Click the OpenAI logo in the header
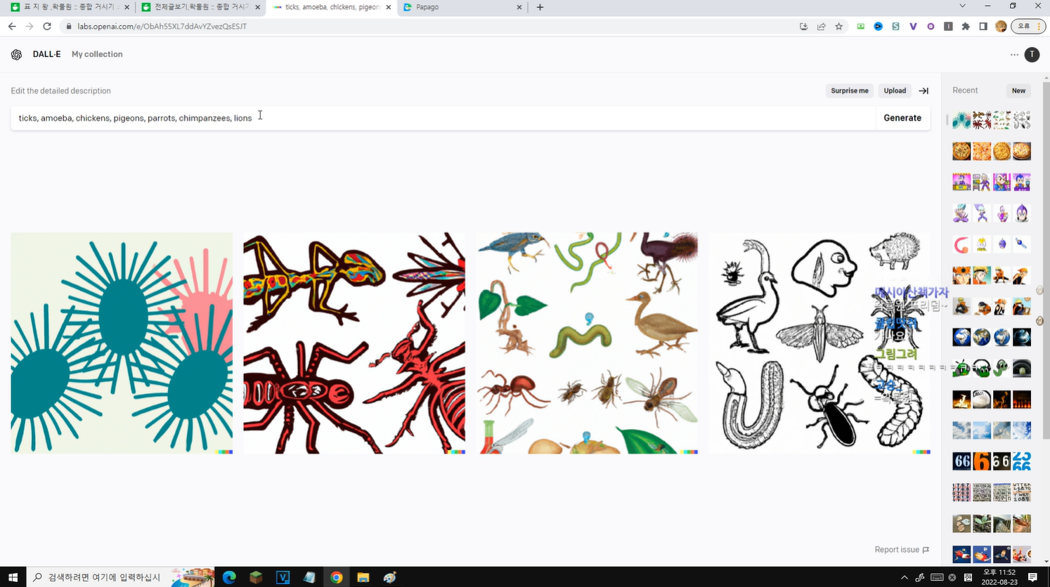 tap(16, 55)
